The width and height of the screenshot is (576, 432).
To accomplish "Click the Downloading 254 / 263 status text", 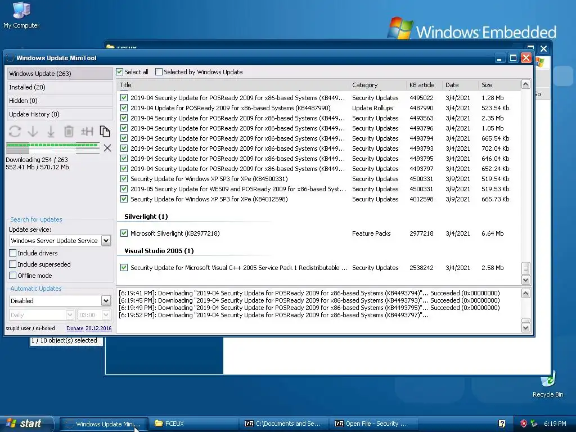I will pos(37,160).
